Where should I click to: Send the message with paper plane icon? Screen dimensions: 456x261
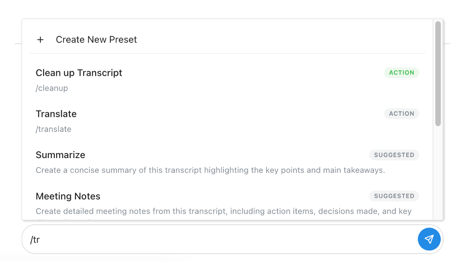point(429,239)
